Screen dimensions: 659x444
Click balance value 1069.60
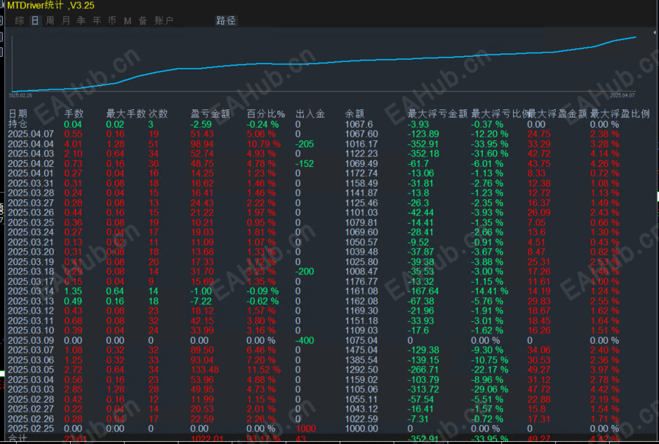pyautogui.click(x=361, y=232)
